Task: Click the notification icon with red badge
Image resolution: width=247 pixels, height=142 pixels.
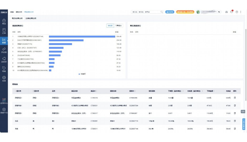Action: point(232,12)
